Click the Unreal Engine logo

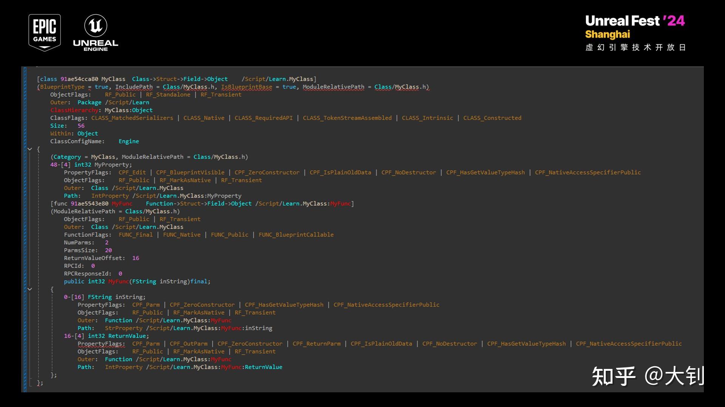96,32
